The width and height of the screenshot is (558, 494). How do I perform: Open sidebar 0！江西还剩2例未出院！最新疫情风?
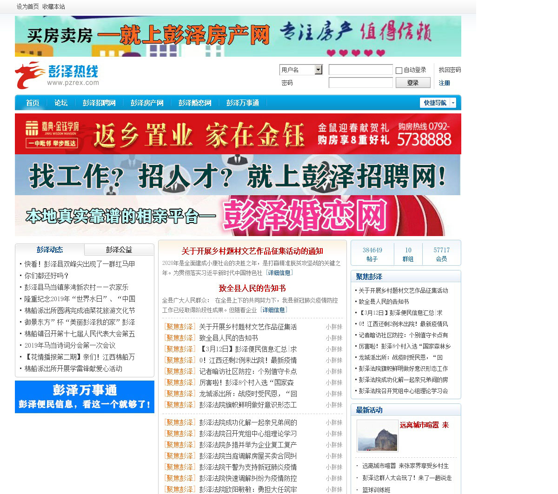point(404,324)
